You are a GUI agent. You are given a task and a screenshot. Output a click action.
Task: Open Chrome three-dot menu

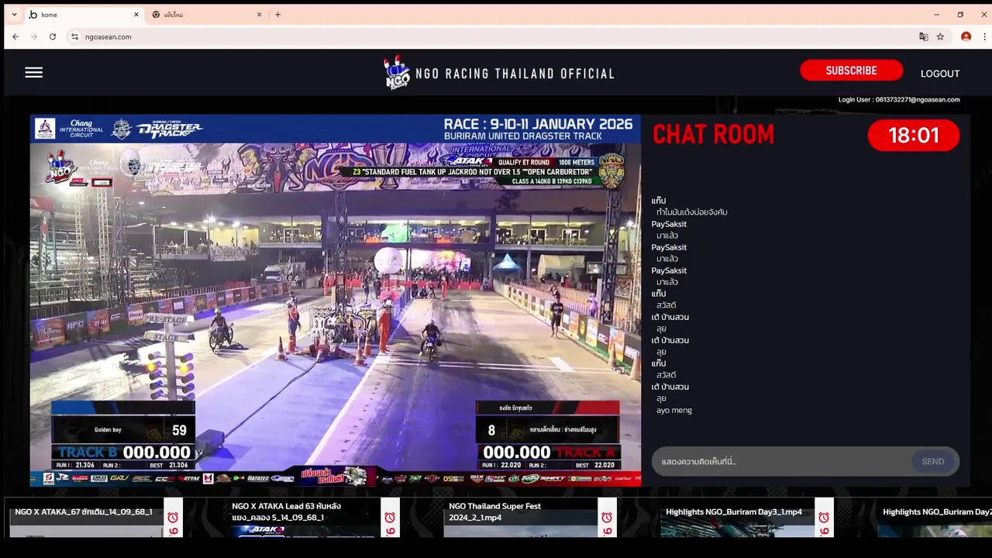point(985,36)
